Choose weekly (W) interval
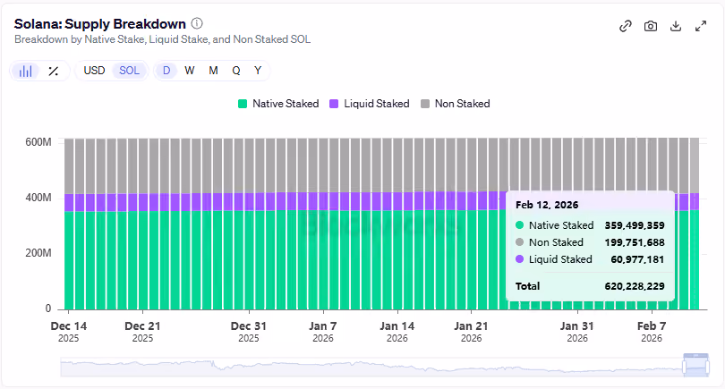 (190, 71)
